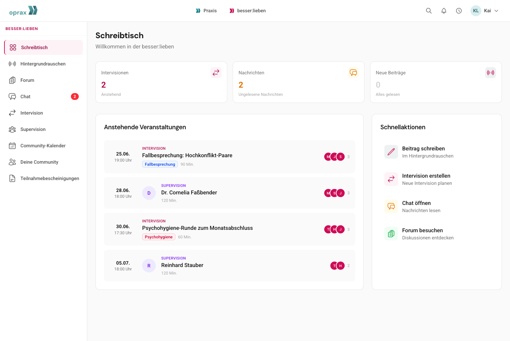Image resolution: width=510 pixels, height=341 pixels.
Task: Click the Schreibtisch grid icon
Action: point(13,47)
